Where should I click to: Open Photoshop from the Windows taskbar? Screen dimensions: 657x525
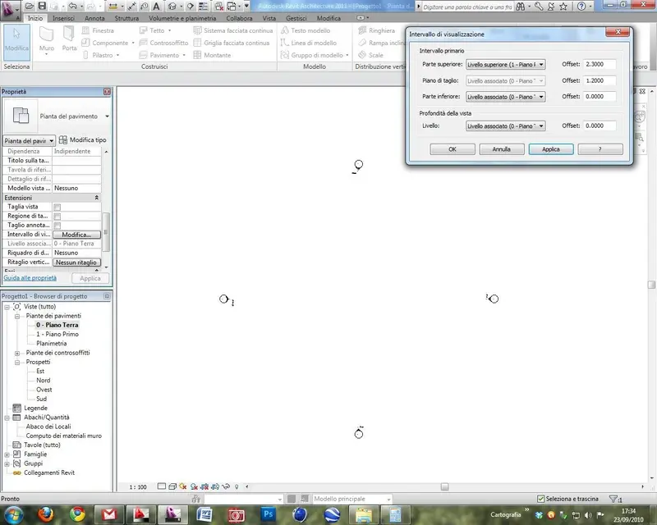[269, 514]
